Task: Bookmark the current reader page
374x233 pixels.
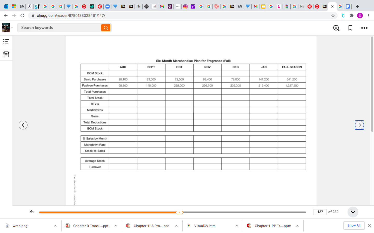Action: coord(350,28)
